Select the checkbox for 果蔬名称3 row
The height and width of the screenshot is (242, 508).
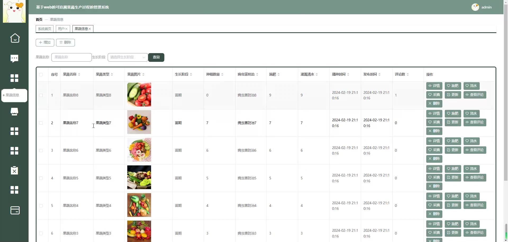click(x=41, y=233)
